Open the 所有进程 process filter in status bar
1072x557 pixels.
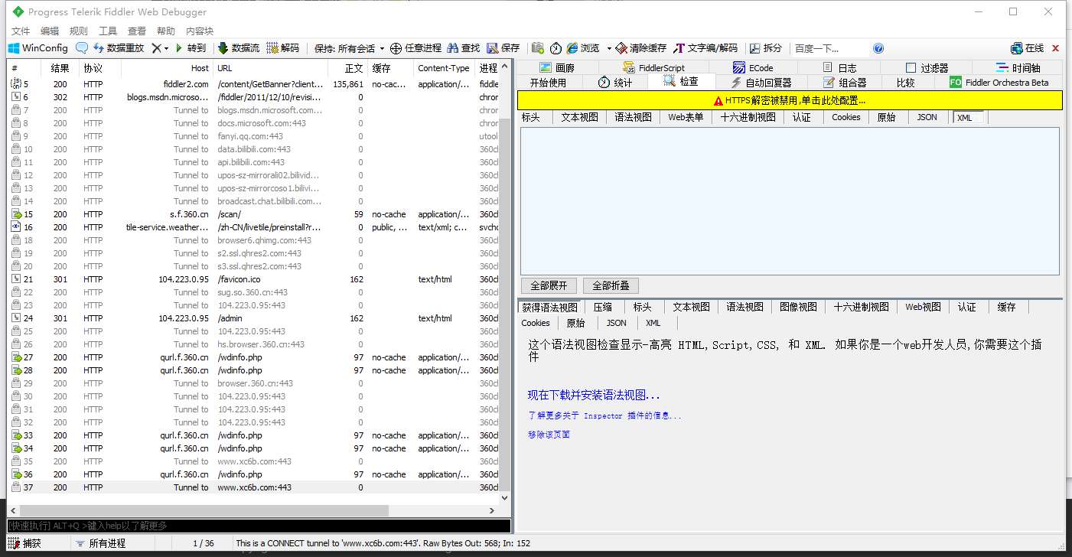(101, 543)
